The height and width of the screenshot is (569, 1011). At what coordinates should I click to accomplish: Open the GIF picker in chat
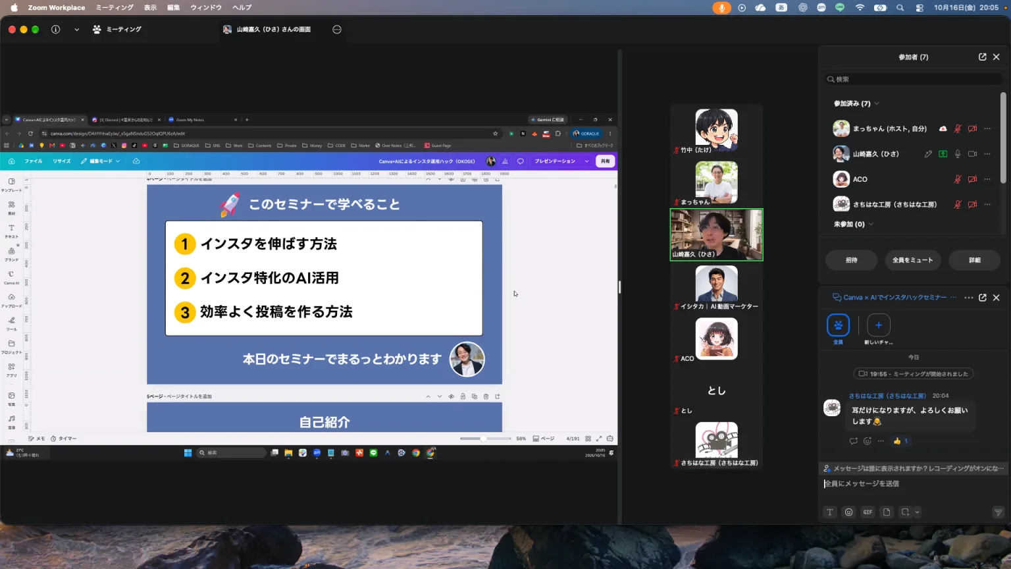(868, 512)
